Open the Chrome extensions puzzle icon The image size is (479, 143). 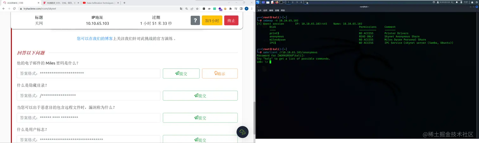click(x=230, y=9)
